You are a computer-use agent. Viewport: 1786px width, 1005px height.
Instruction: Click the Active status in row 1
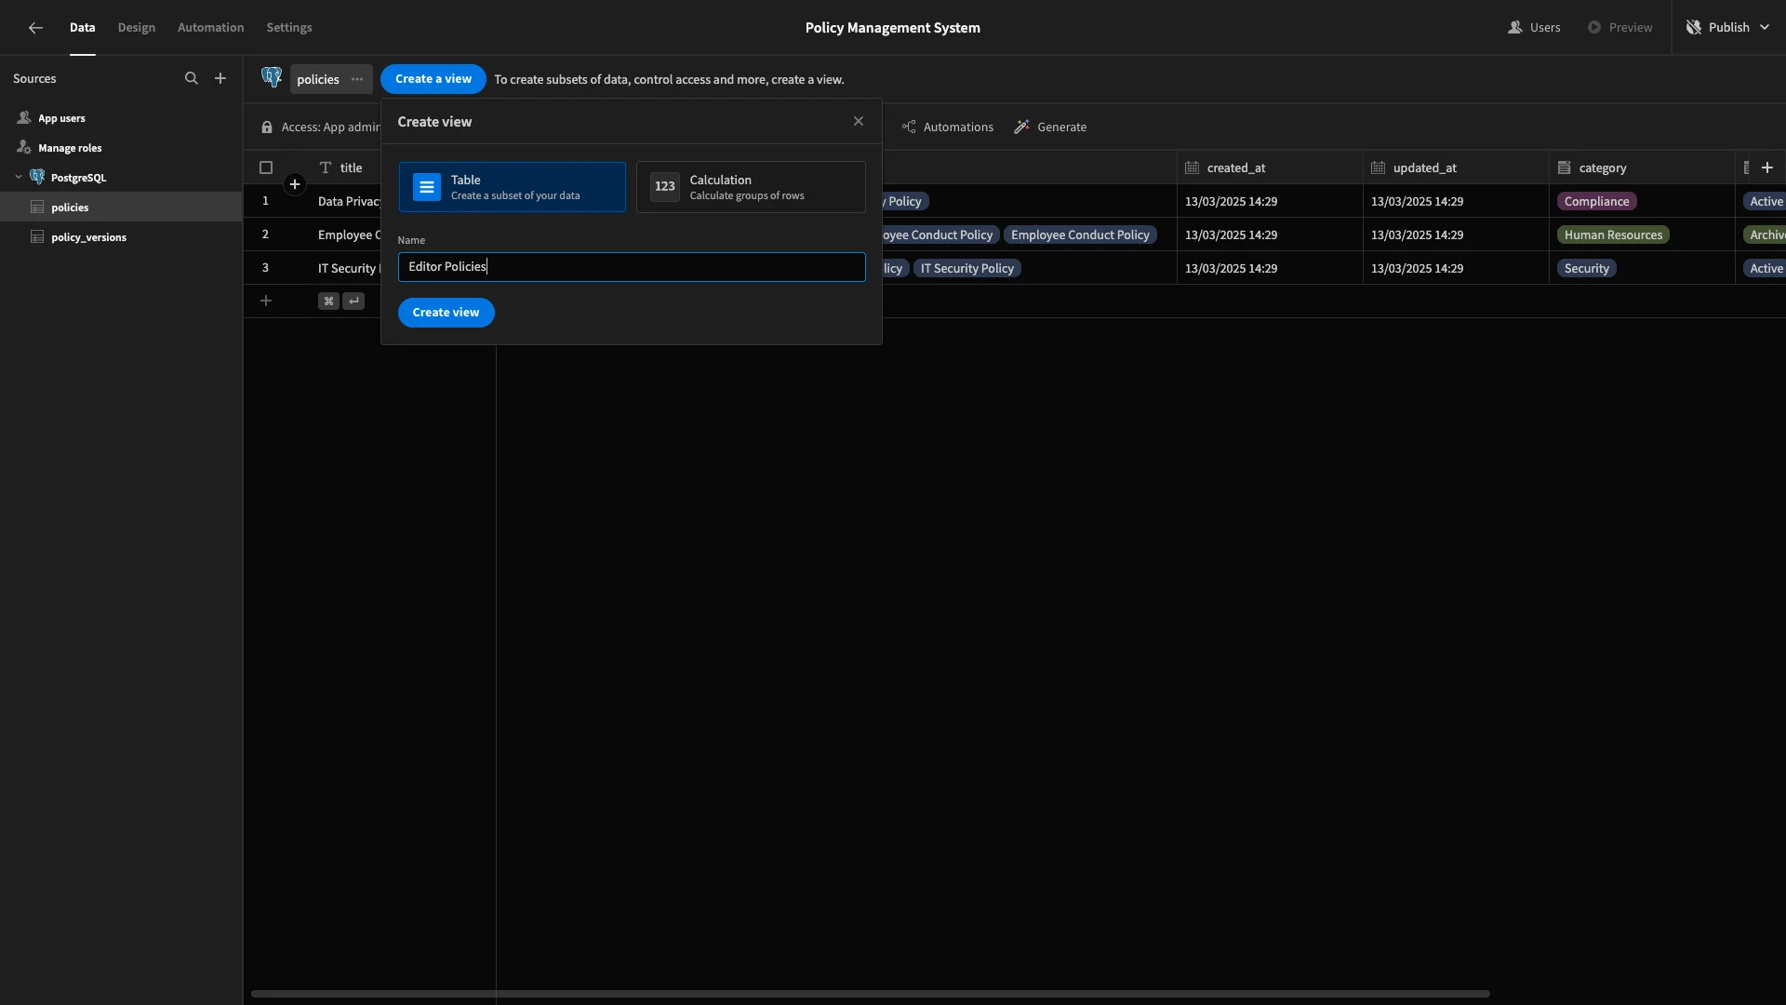tap(1766, 202)
